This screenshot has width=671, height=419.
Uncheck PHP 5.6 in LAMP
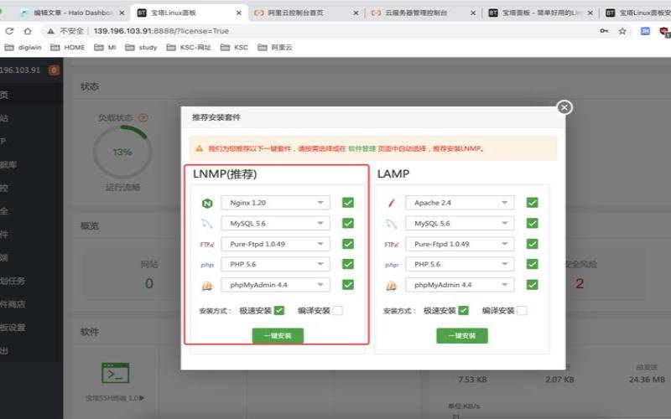click(533, 264)
